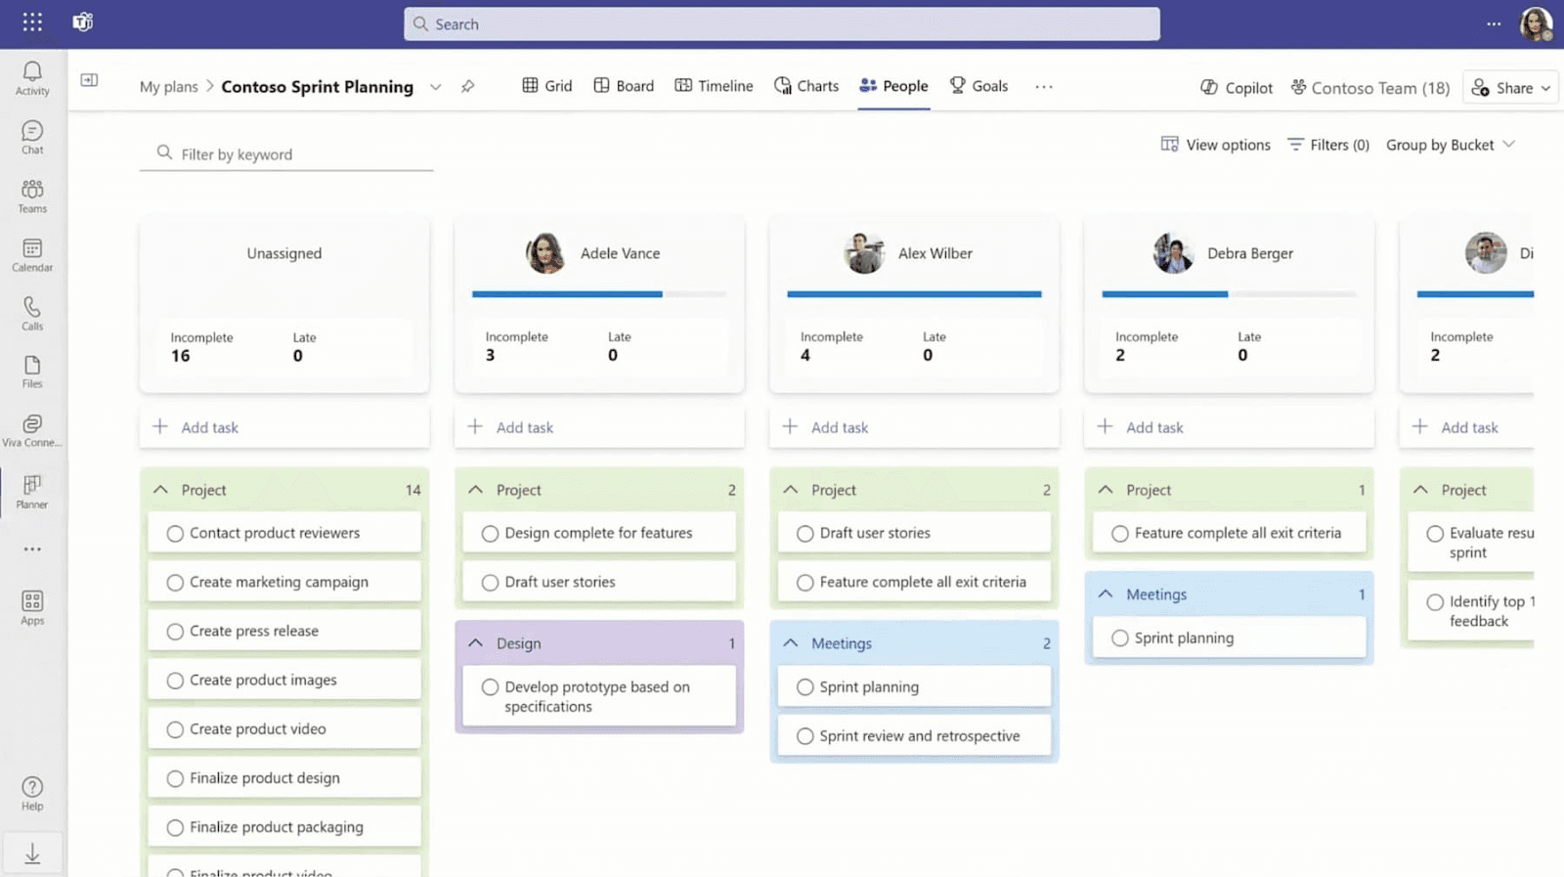This screenshot has height=877, width=1564.
Task: Collapse Alex Wilber's Meetings bucket
Action: (x=791, y=643)
